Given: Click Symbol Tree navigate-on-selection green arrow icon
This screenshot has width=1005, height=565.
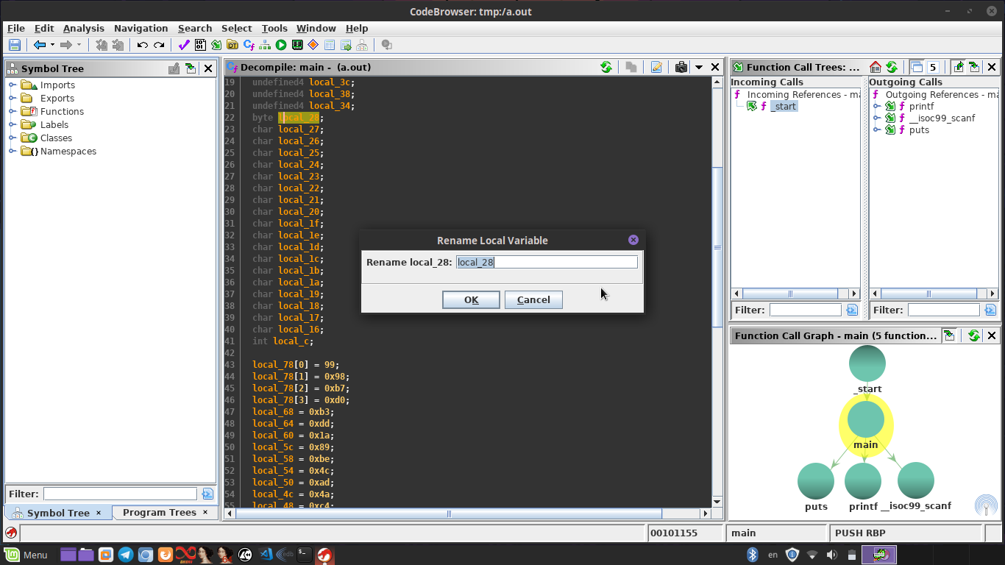Looking at the screenshot, I should [x=191, y=68].
